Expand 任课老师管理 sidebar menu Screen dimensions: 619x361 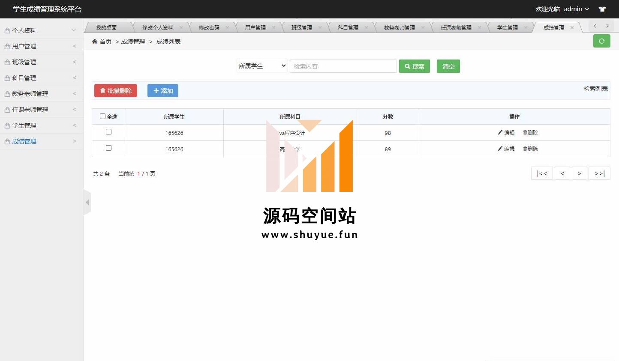click(x=42, y=110)
